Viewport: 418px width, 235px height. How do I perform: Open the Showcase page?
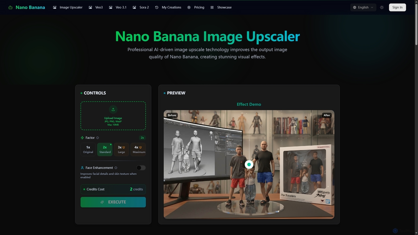[x=221, y=7]
